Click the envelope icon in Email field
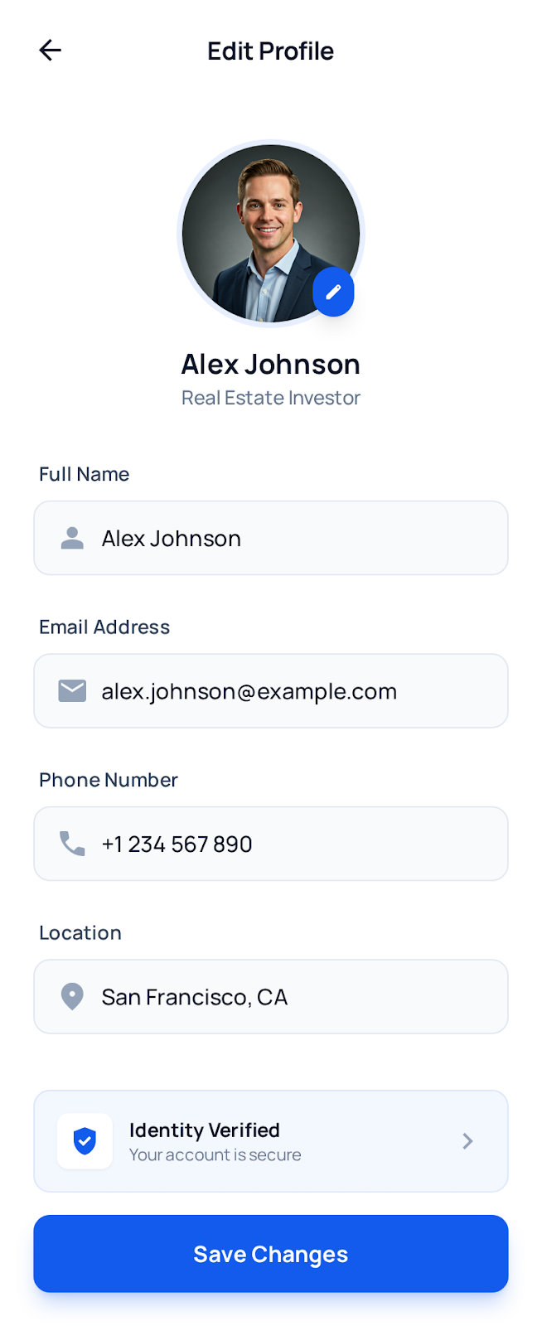This screenshot has height=1326, width=542. pyautogui.click(x=72, y=691)
